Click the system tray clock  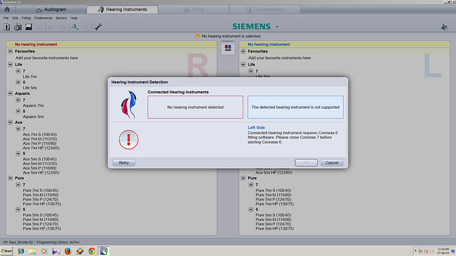coord(443,251)
